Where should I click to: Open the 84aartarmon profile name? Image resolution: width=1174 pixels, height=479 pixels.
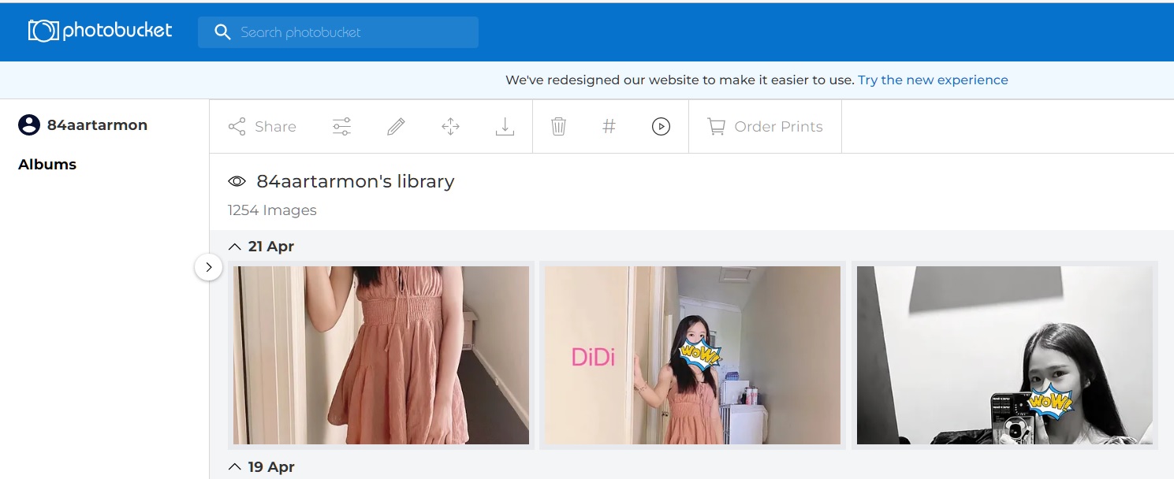pyautogui.click(x=97, y=125)
